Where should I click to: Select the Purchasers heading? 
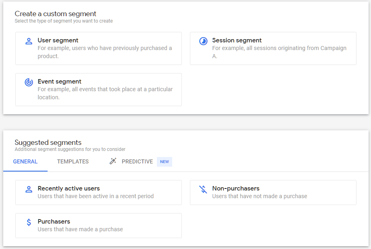pos(54,222)
